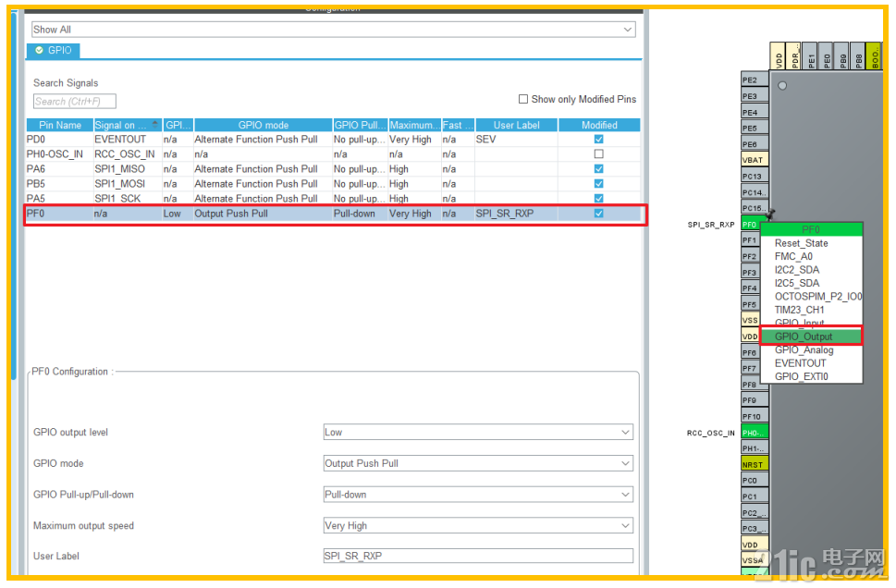Image resolution: width=896 pixels, height=588 pixels.
Task: Toggle Modified checkbox for PF0 row
Action: (598, 214)
